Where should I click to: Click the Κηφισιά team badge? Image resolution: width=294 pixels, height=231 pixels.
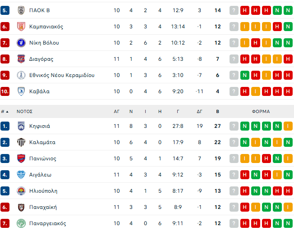21,126
